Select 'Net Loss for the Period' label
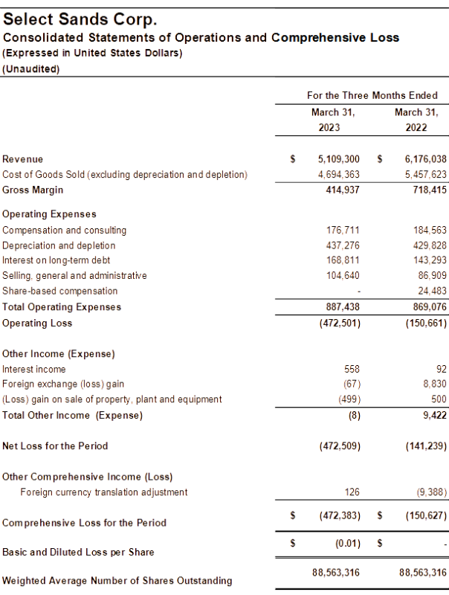Screen dimensions: 449x595 tap(55, 446)
